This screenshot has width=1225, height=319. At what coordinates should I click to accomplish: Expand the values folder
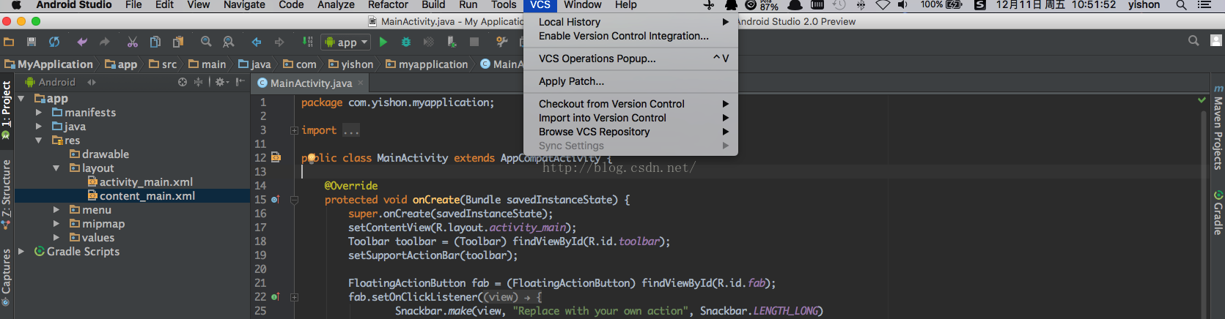point(56,238)
